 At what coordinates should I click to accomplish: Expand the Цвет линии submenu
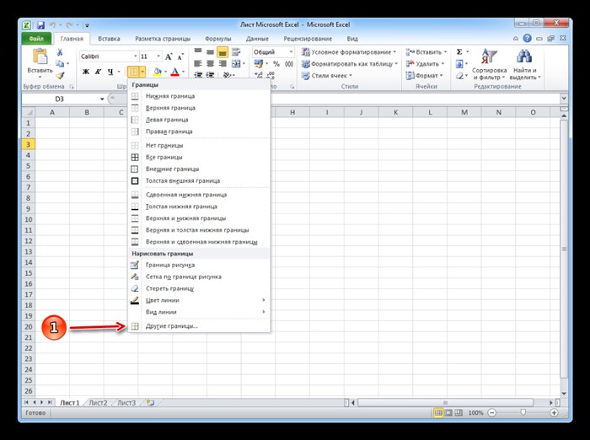pos(199,300)
